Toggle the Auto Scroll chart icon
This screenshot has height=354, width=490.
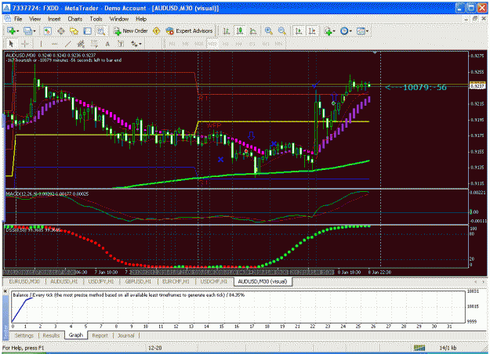click(299, 31)
